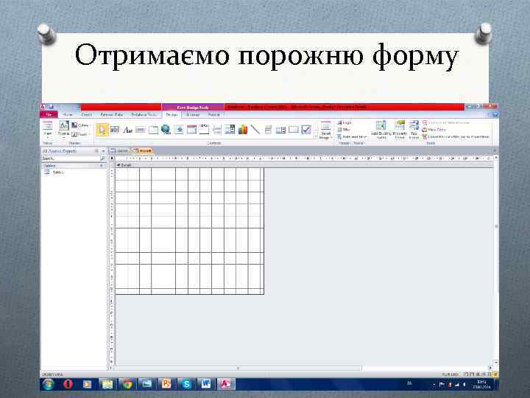Switch to the Create ribbon tab

[87, 115]
